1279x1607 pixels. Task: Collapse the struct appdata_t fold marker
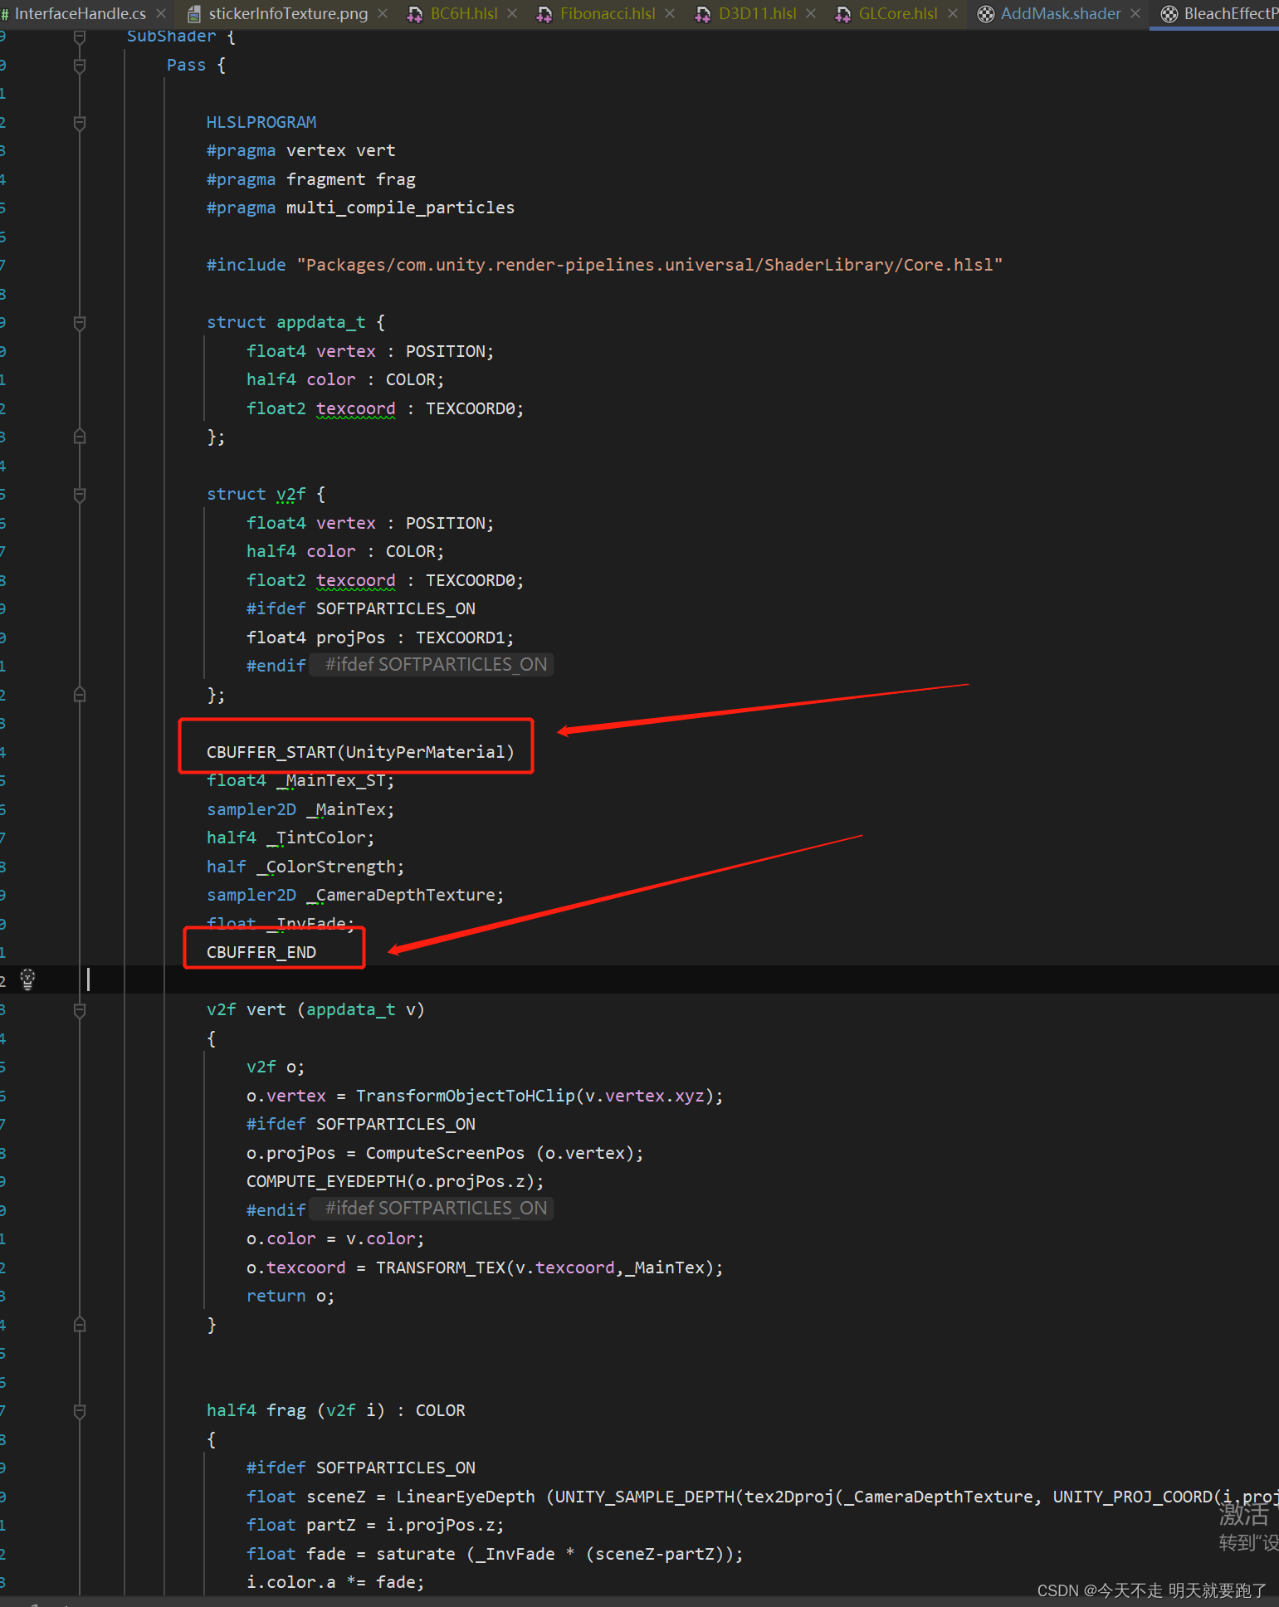80,323
